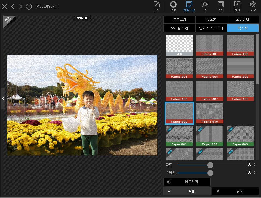This screenshot has height=198, width=261.
Task: Open the 색상 color tool
Action: tap(173, 6)
